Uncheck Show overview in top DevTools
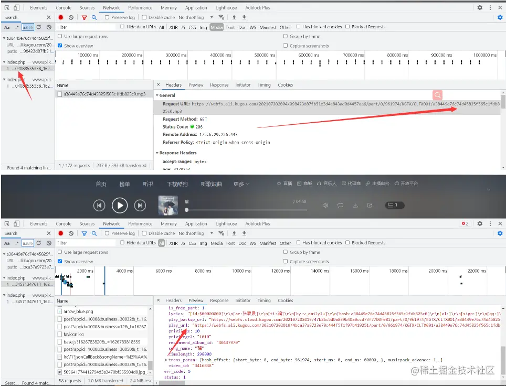The image size is (506, 387). 60,46
